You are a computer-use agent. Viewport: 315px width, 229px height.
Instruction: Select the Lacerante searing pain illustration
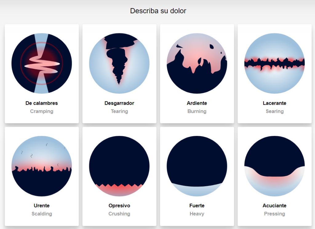[x=274, y=63]
